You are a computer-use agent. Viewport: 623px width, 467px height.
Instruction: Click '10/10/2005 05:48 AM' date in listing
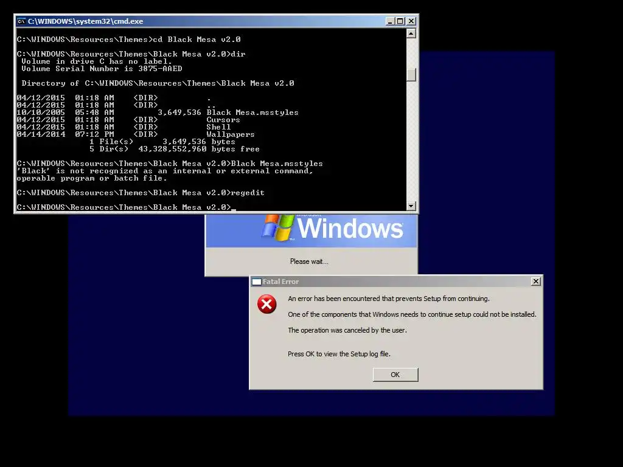point(65,112)
